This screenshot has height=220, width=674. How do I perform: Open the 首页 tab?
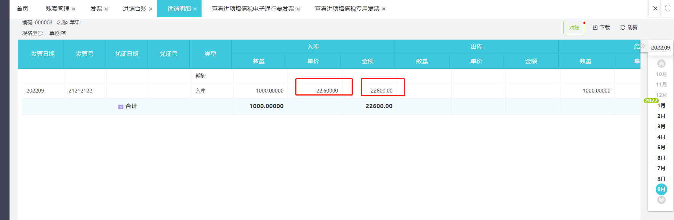tap(22, 9)
